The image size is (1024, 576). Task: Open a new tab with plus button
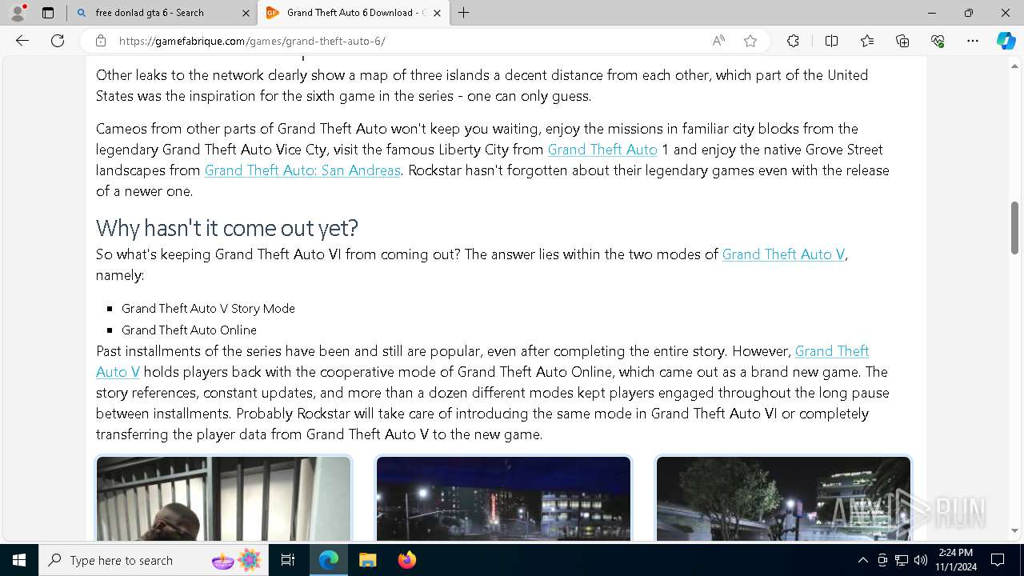point(464,13)
